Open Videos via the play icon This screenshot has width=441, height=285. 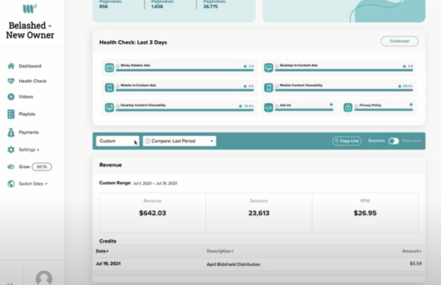click(11, 97)
